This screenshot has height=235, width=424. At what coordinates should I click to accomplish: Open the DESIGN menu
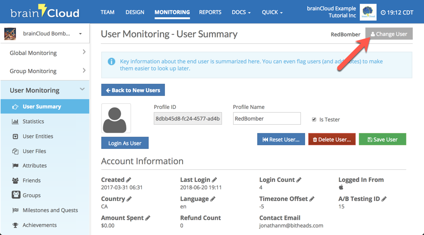coord(135,12)
